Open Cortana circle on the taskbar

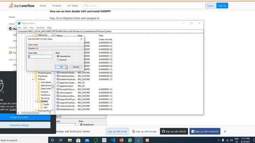(52, 140)
